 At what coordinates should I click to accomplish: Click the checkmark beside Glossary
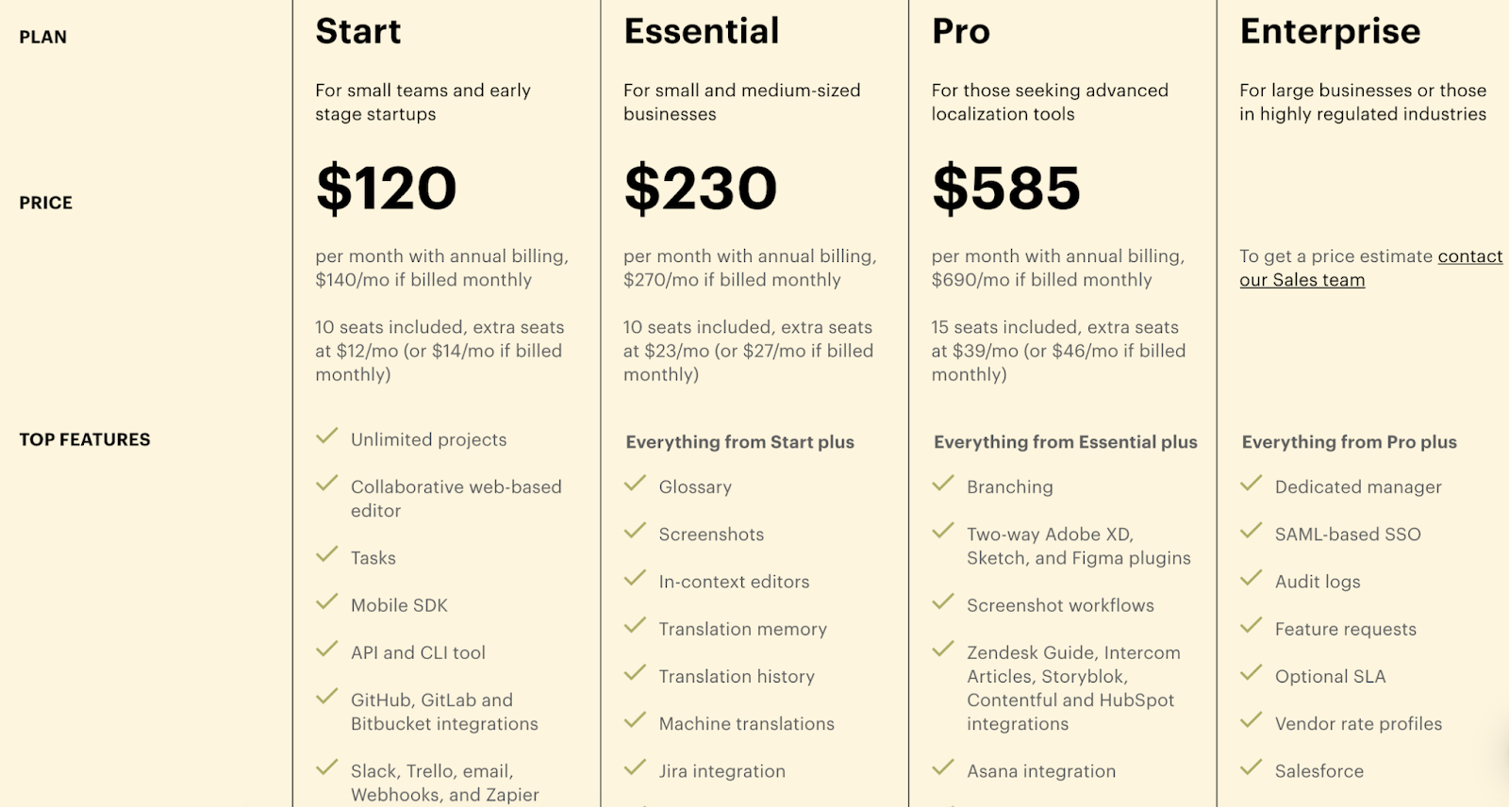click(635, 484)
